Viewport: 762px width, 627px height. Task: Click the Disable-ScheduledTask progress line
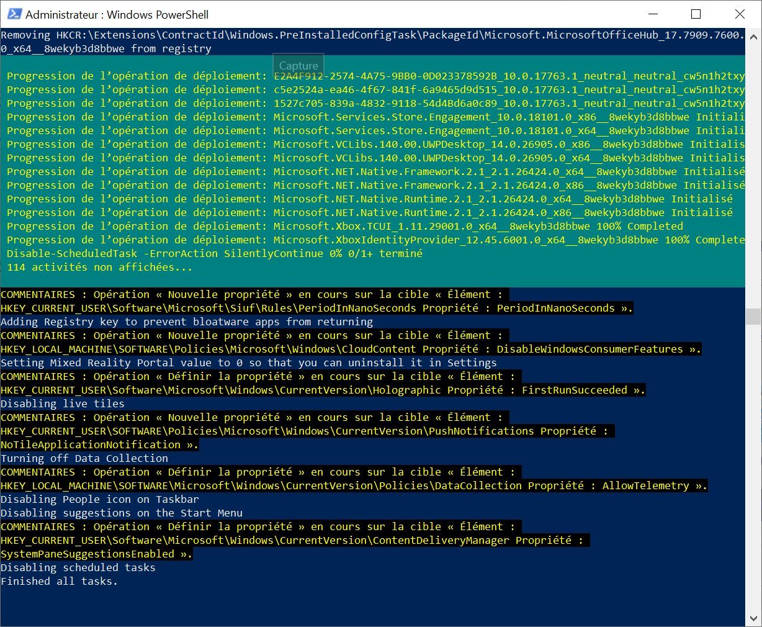[x=215, y=253]
